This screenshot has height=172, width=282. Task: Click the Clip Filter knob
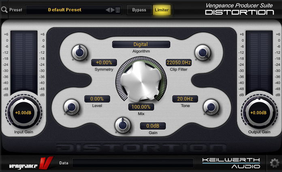tap(202, 52)
